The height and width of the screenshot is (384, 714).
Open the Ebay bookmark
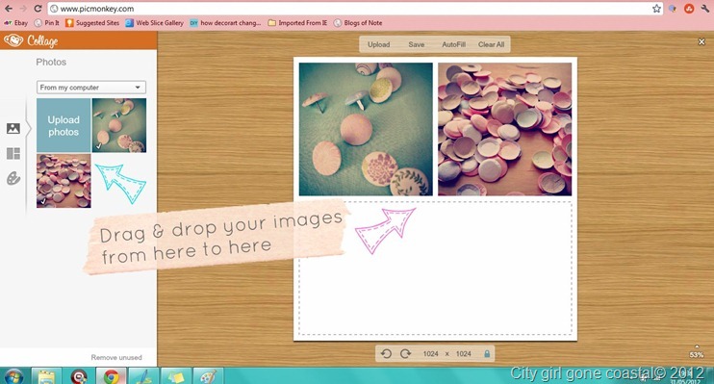(16, 23)
